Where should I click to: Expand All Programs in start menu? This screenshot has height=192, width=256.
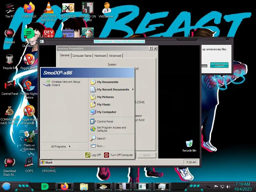pos(60,146)
